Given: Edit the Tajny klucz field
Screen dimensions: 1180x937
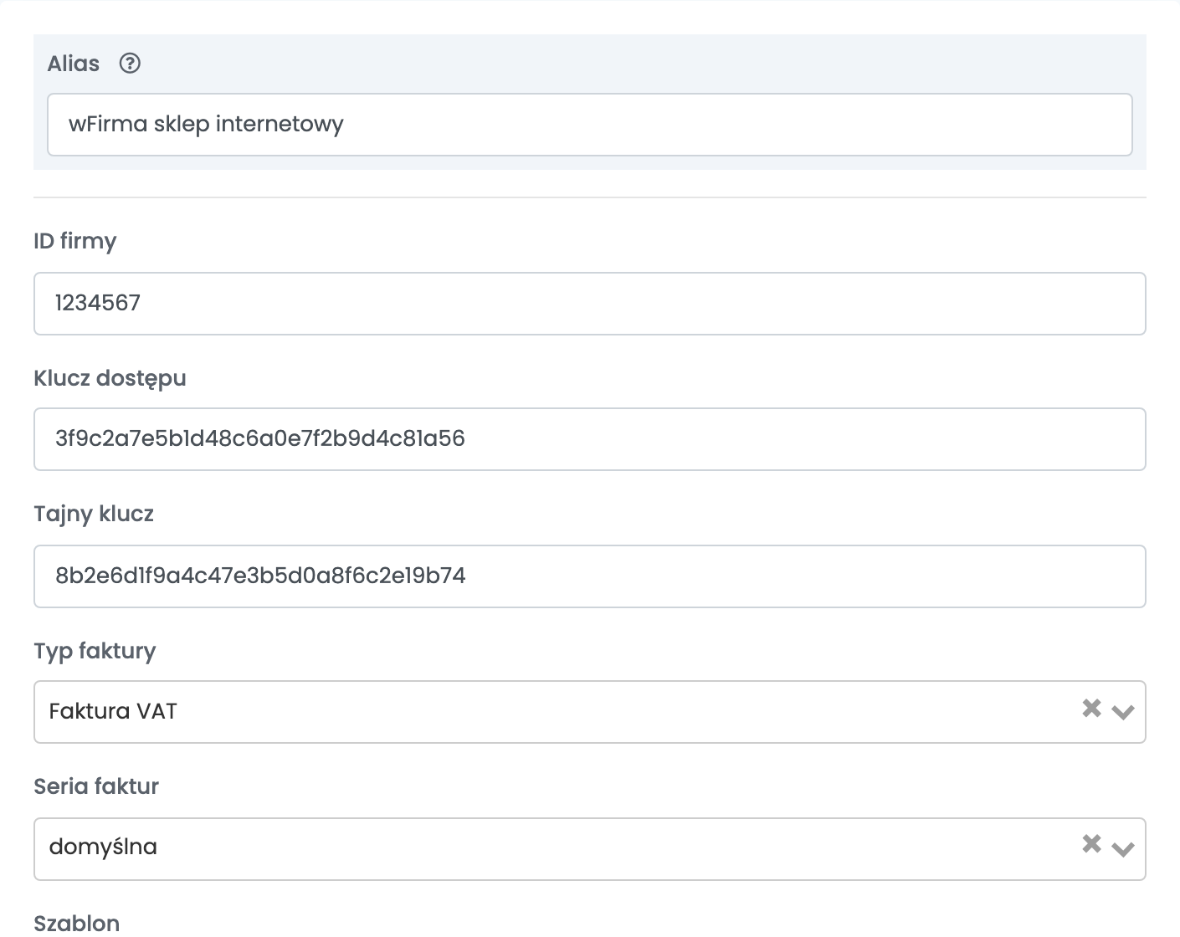Looking at the screenshot, I should [x=590, y=576].
